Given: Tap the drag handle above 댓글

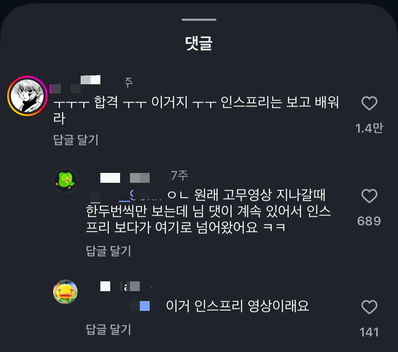Looking at the screenshot, I should click(199, 19).
